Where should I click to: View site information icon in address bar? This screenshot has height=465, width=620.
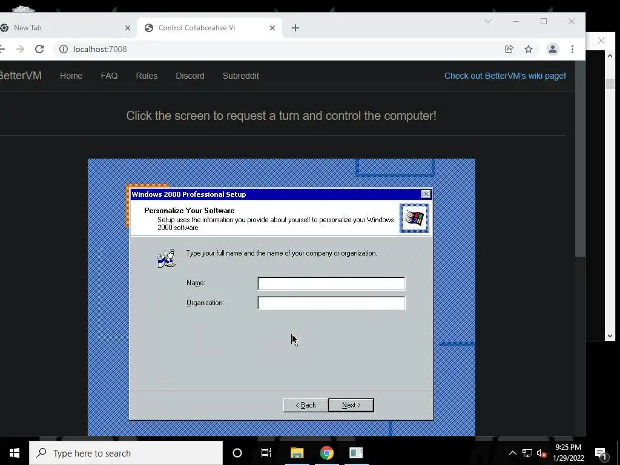pyautogui.click(x=63, y=49)
